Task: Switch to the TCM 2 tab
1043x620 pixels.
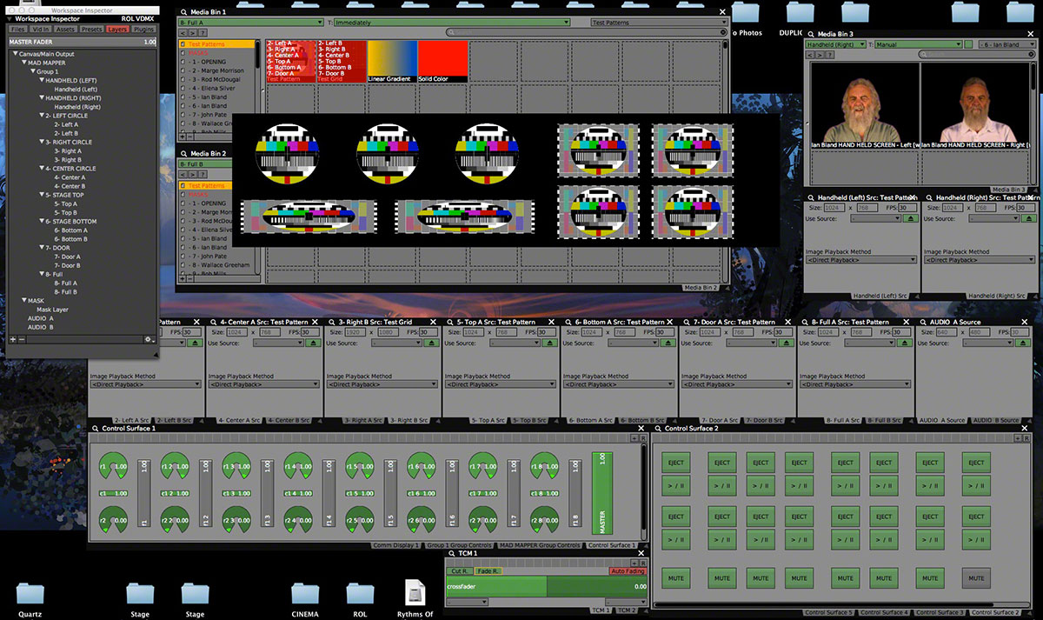Action: pyautogui.click(x=627, y=610)
